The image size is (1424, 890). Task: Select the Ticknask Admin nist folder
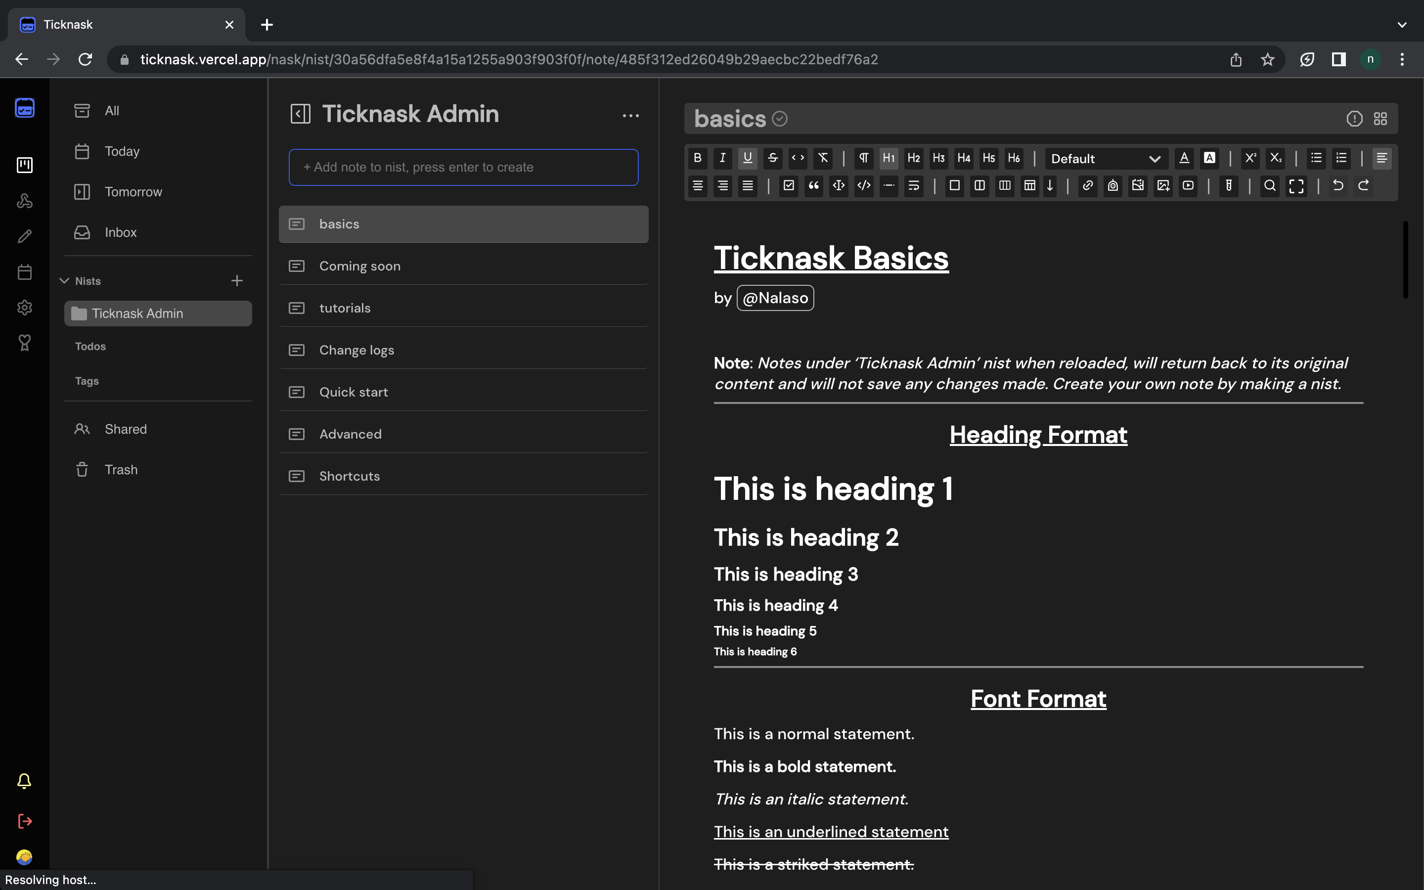[158, 314]
